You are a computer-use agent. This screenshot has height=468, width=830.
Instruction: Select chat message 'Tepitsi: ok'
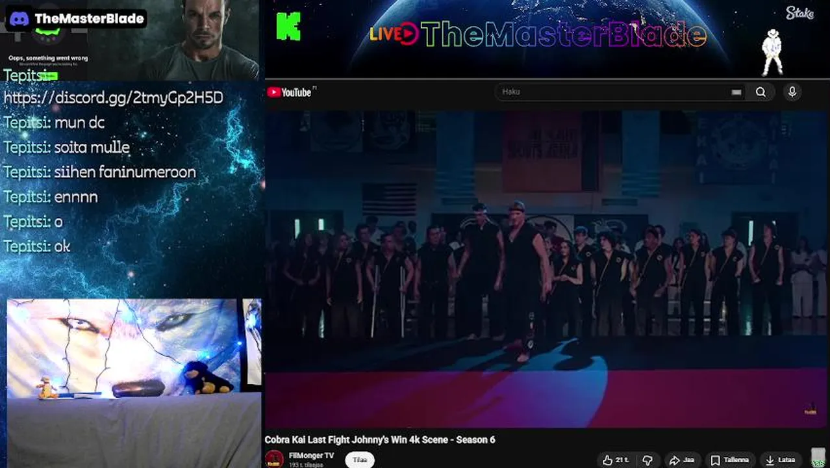(x=37, y=246)
